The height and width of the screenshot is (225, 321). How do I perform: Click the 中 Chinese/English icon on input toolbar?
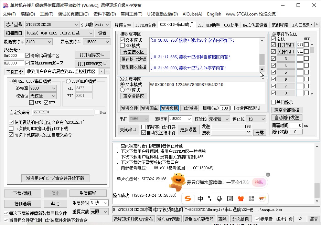tap(200, 199)
